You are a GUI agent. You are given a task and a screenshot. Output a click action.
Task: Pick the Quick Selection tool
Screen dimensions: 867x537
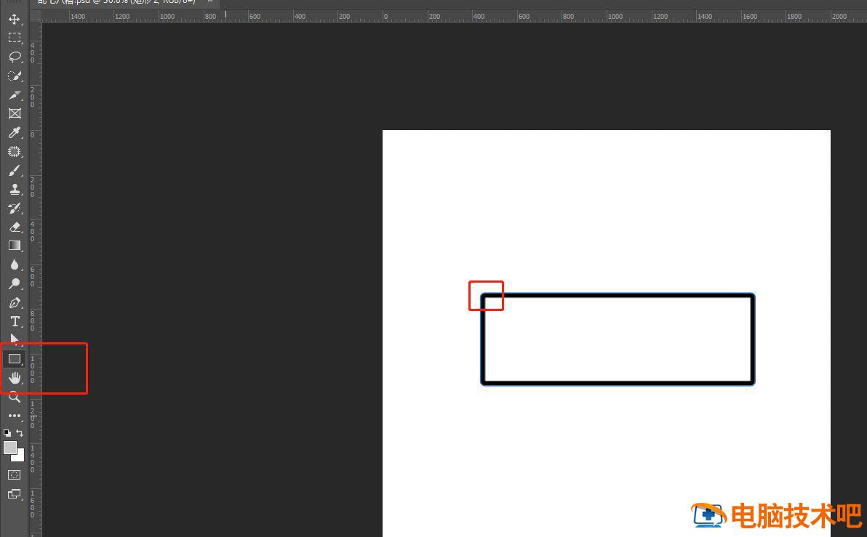tap(14, 76)
